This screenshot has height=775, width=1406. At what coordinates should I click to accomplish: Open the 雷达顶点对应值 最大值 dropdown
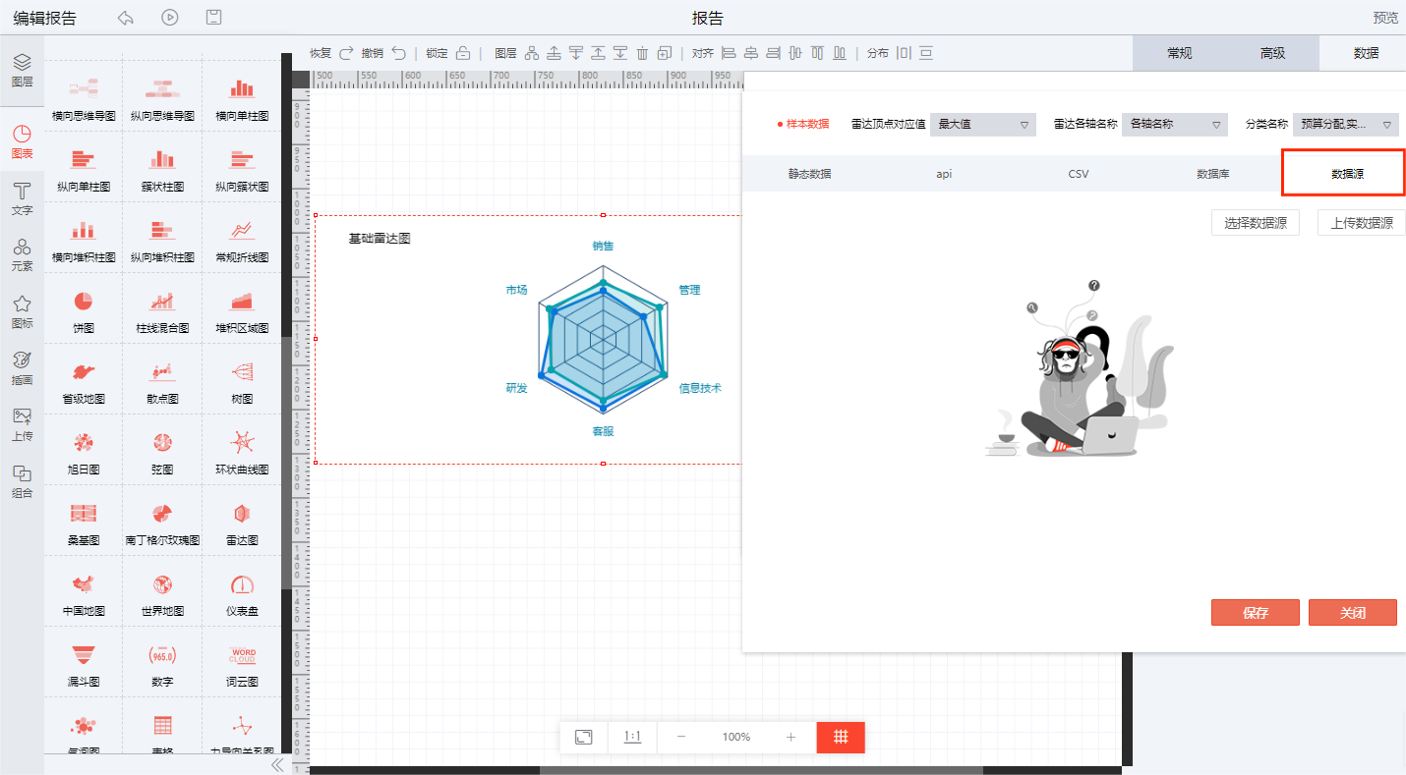[983, 125]
